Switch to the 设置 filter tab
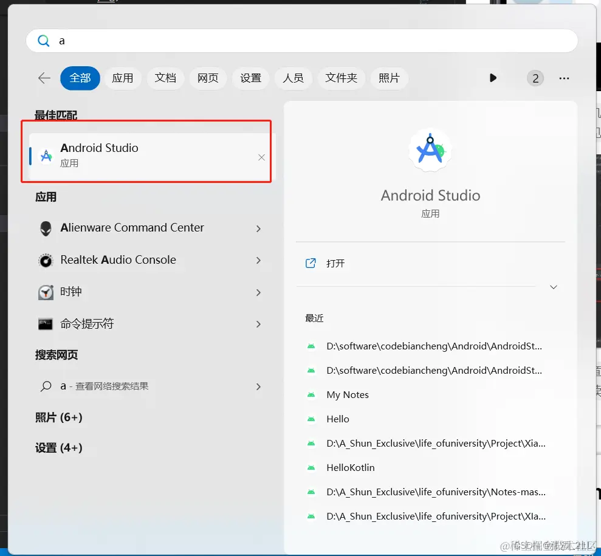This screenshot has width=601, height=556. tap(251, 78)
